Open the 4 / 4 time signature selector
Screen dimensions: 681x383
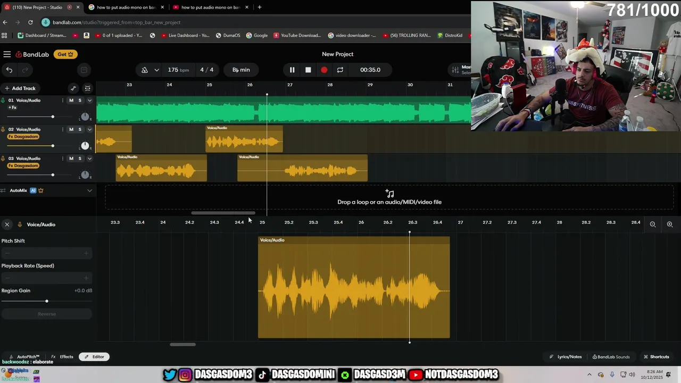[207, 70]
